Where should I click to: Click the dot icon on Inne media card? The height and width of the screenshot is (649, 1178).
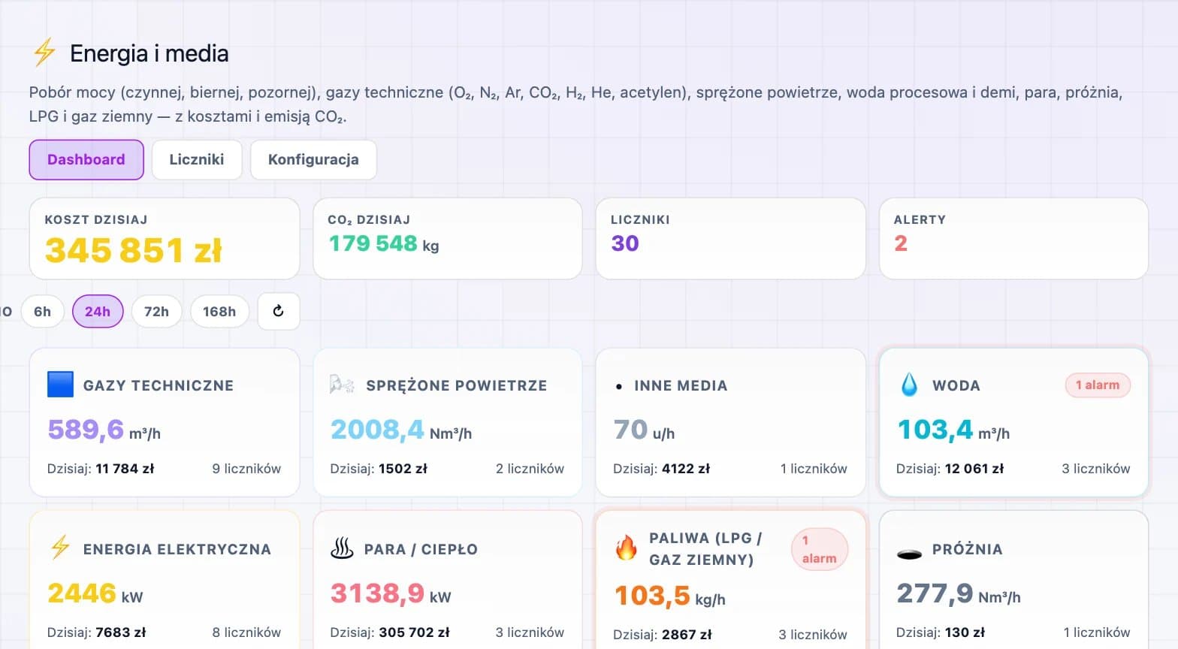(x=618, y=387)
